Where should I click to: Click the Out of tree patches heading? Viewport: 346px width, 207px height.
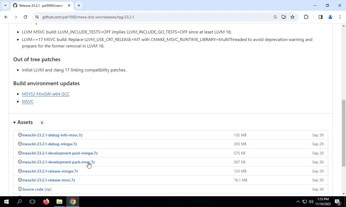[x=37, y=59]
